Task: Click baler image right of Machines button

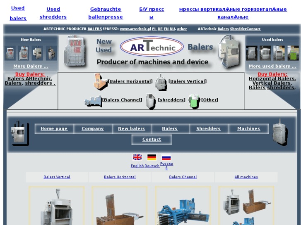Action: point(280,132)
